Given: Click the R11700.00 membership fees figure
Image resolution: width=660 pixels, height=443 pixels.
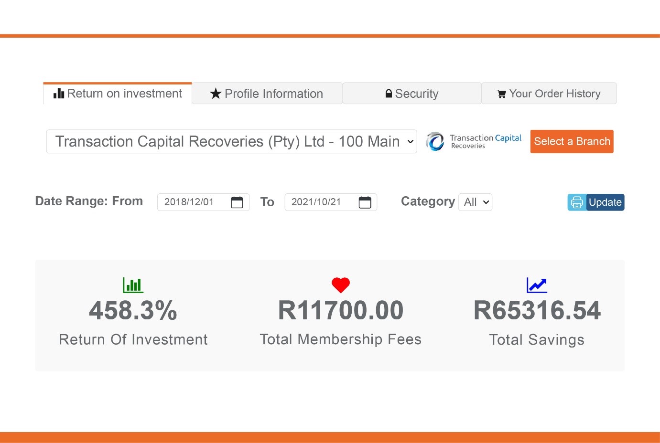Looking at the screenshot, I should [x=341, y=310].
